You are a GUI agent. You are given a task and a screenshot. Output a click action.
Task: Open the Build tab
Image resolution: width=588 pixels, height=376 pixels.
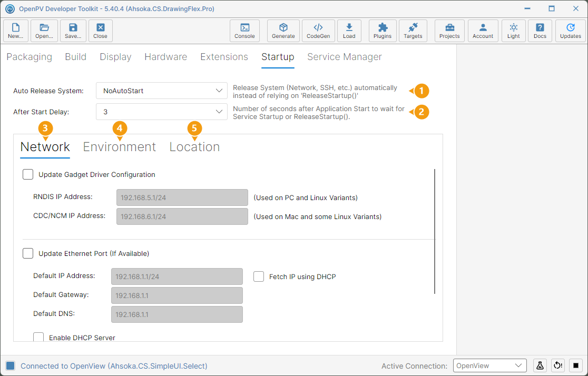[76, 57]
